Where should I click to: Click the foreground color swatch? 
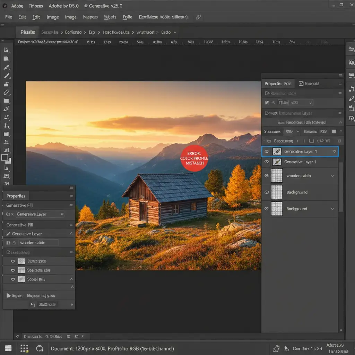pos(5,158)
